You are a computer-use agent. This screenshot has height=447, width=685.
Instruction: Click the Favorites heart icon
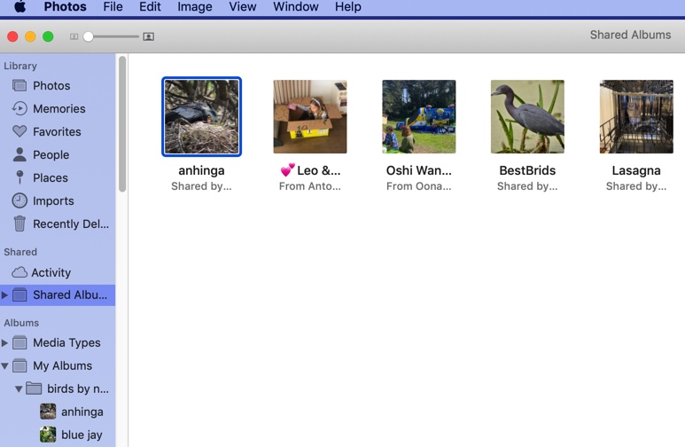[19, 131]
